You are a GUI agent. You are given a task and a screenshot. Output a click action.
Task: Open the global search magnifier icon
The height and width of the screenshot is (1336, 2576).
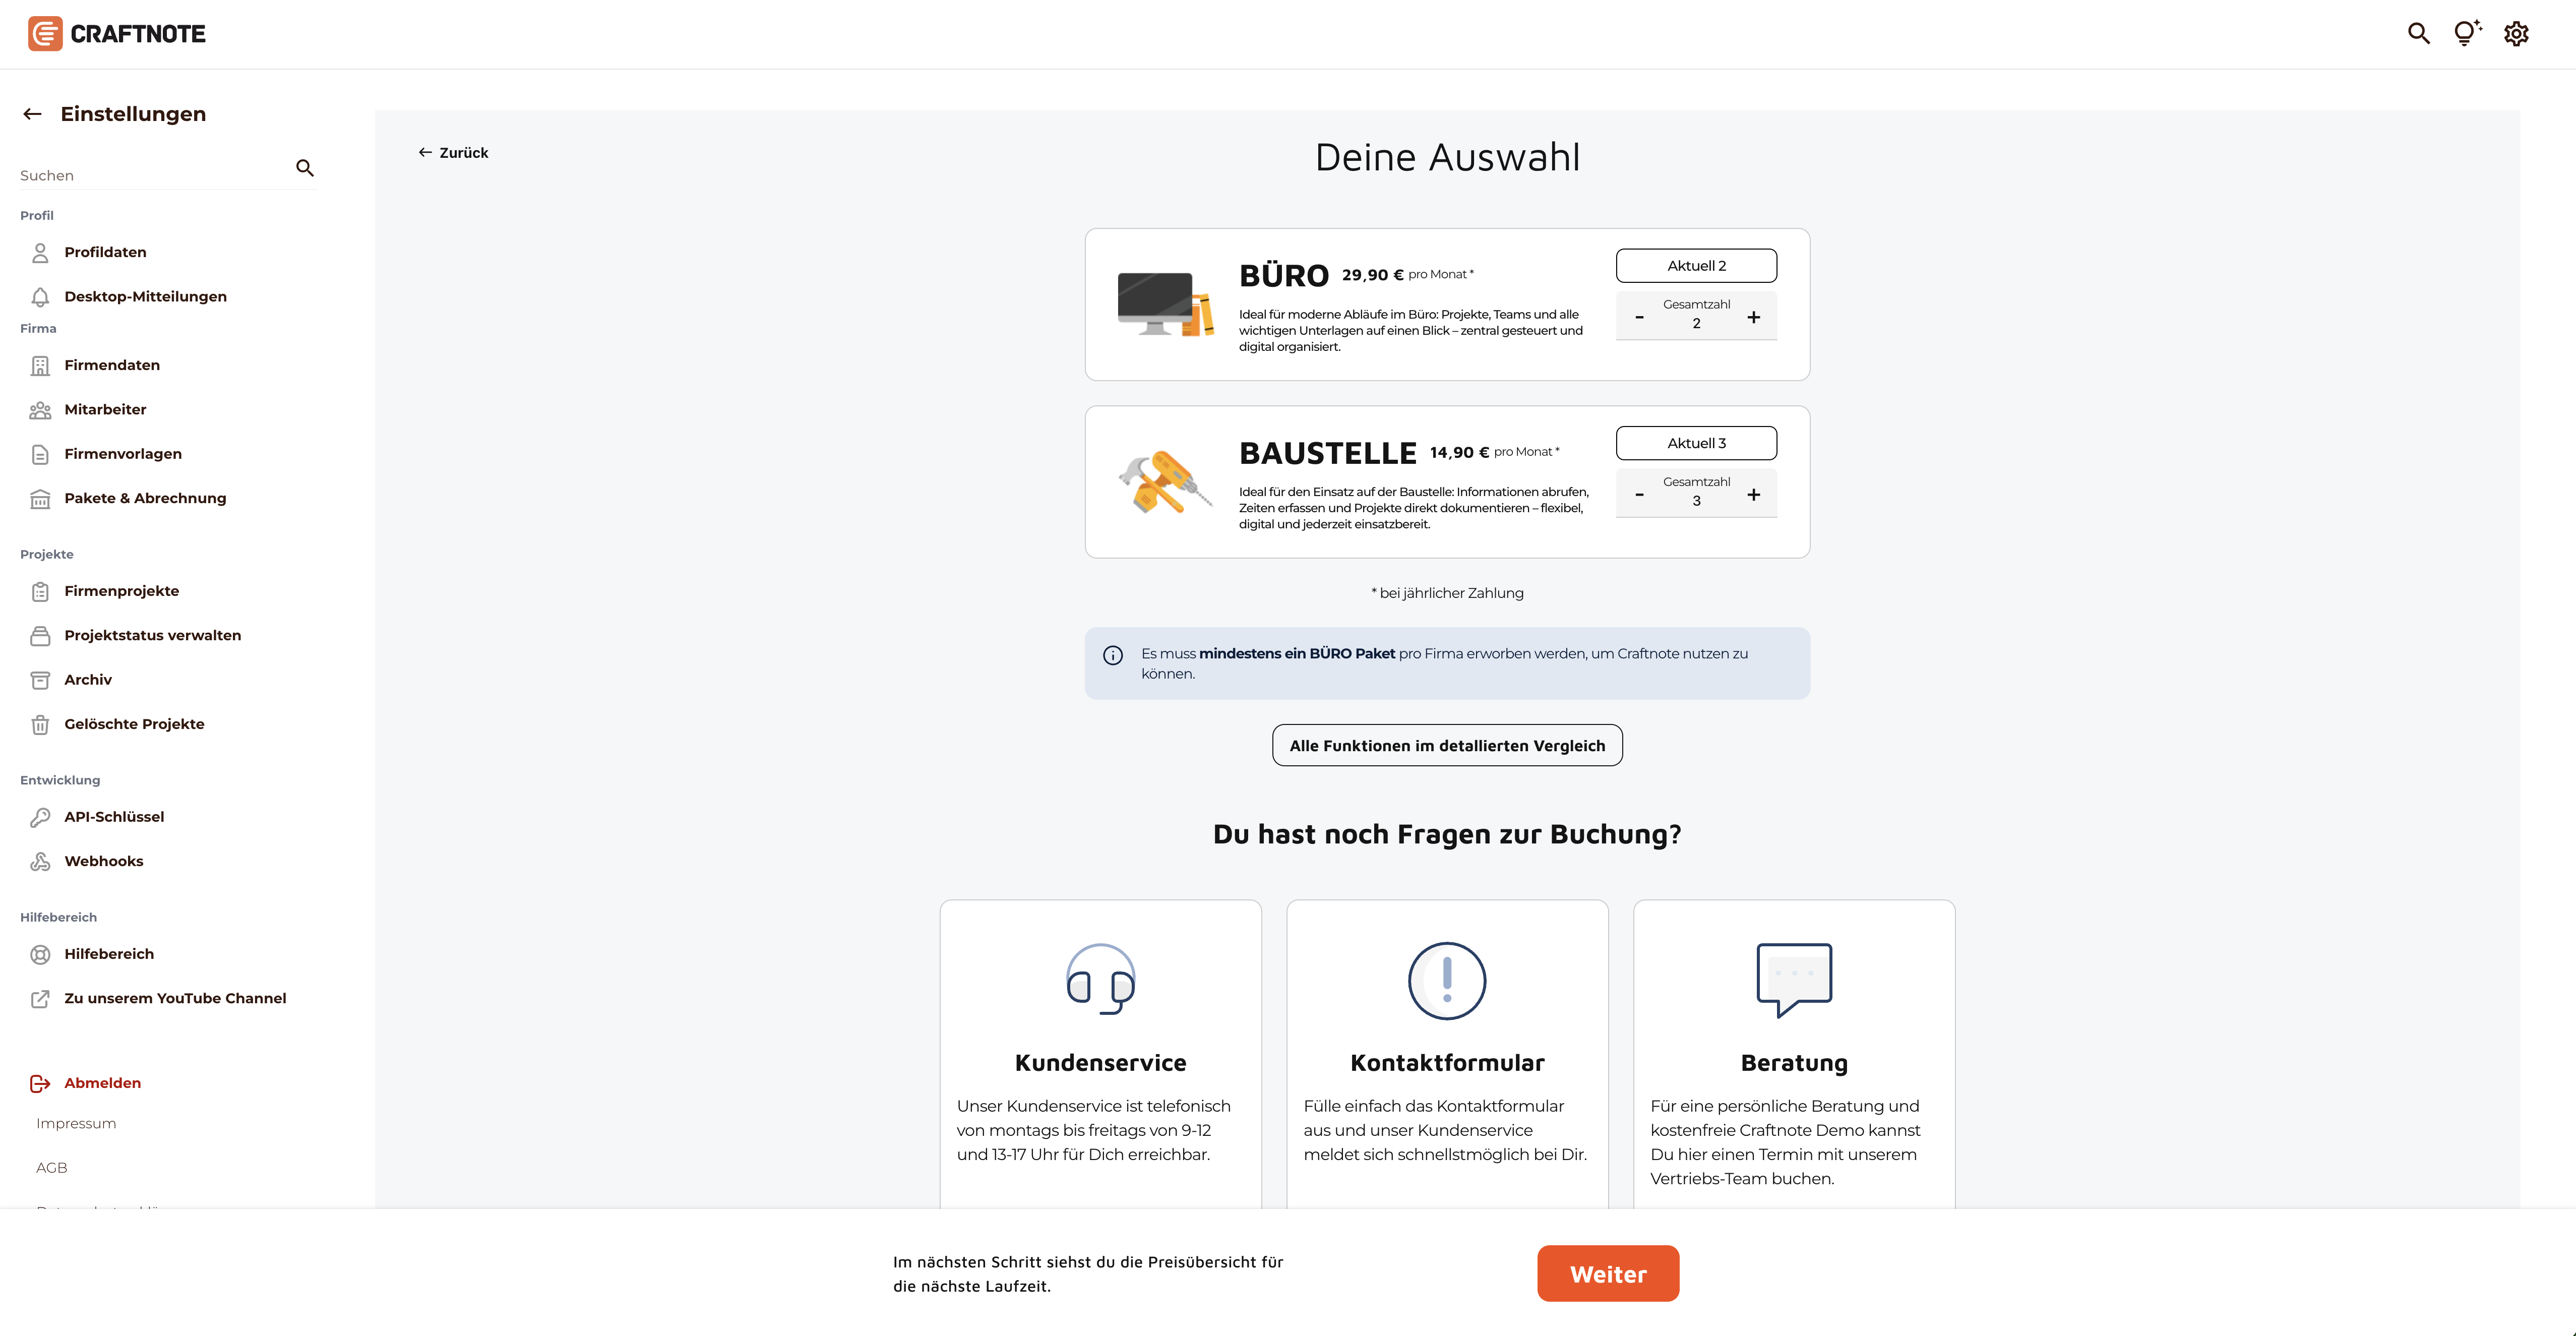2419,33
